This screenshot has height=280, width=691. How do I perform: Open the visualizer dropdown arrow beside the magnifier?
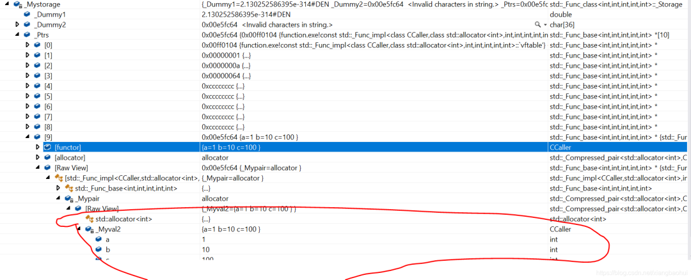pyautogui.click(x=544, y=24)
